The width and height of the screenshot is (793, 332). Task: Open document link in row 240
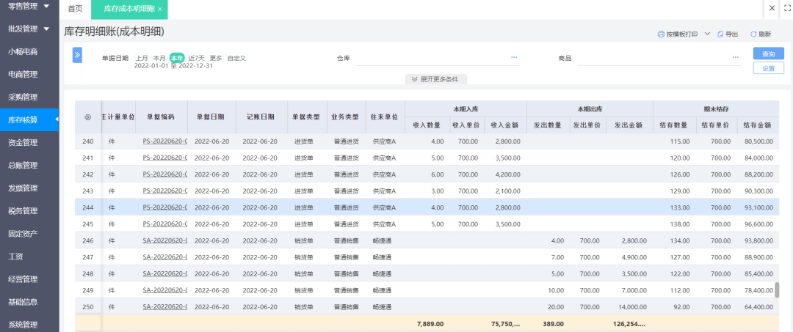165,141
